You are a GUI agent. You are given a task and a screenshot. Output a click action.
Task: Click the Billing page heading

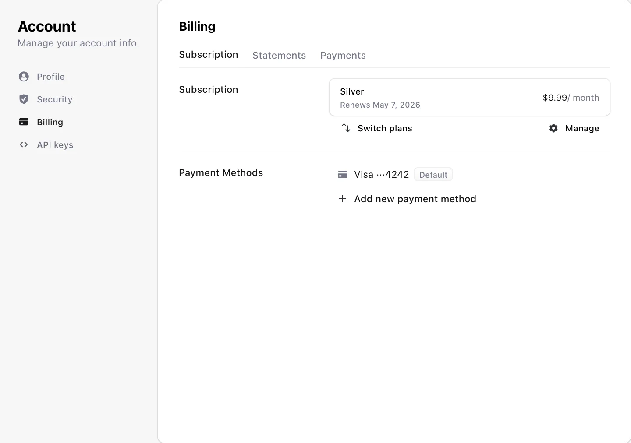coord(197,26)
